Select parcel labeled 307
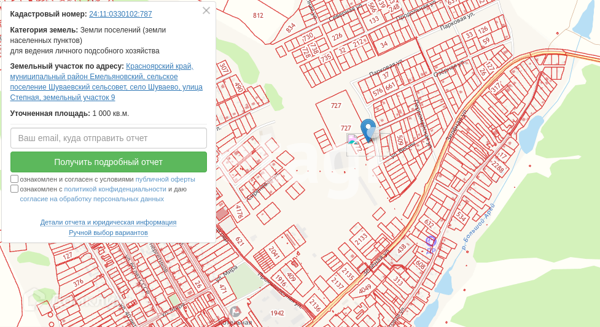Image resolution: width=600 pixels, height=327 pixels. click(x=224, y=68)
